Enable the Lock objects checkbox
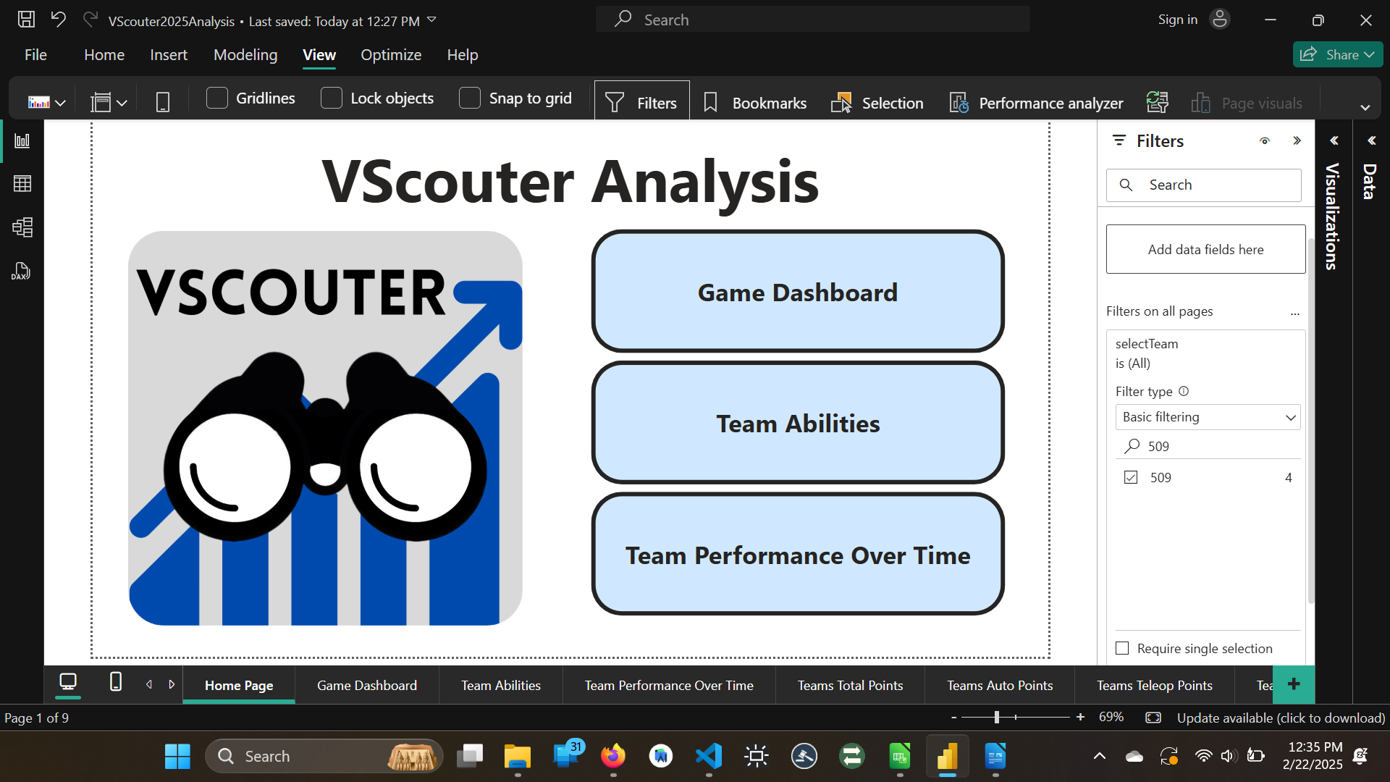The image size is (1390, 782). coord(332,98)
